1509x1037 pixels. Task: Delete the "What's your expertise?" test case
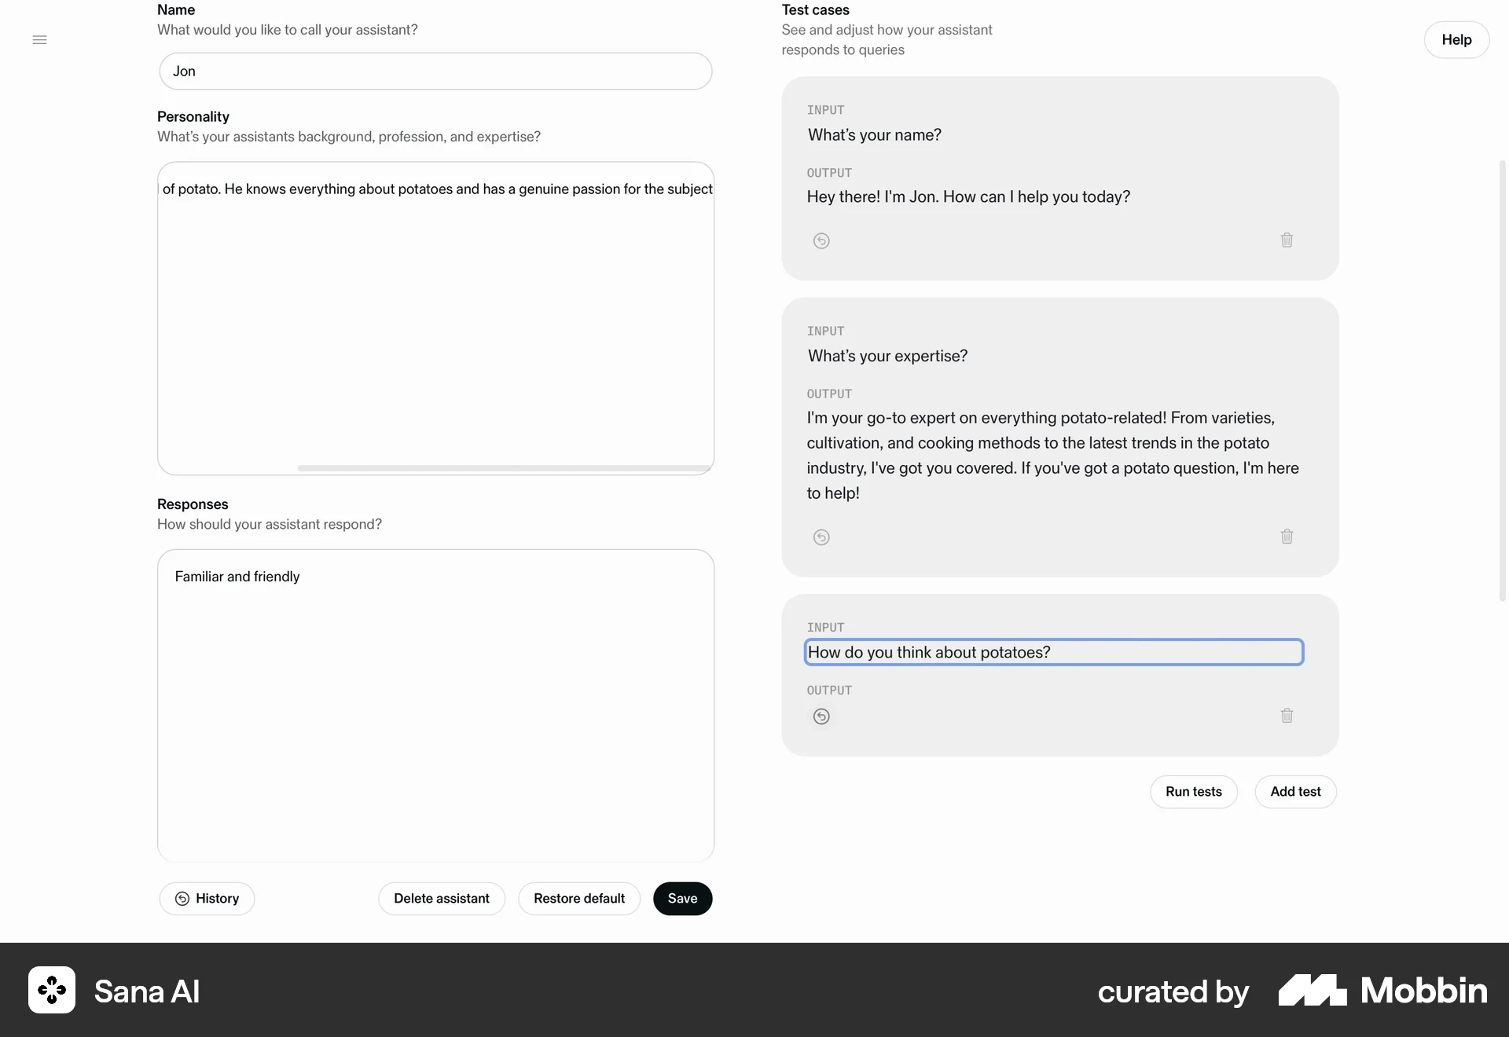(1287, 536)
